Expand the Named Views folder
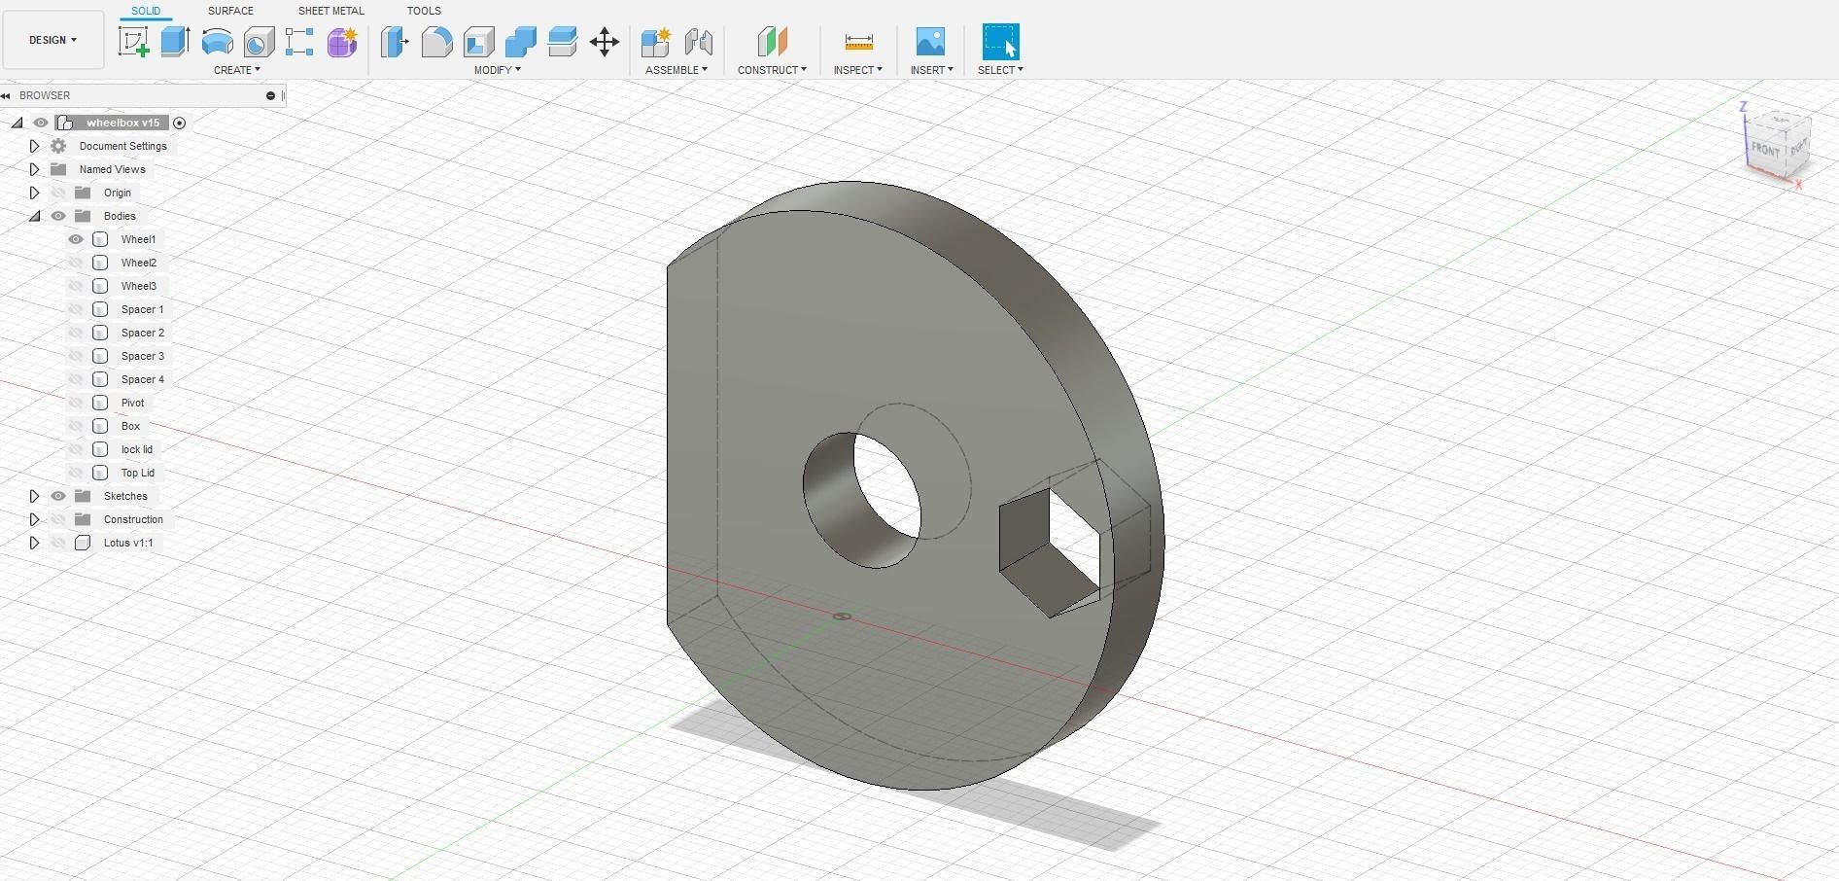The height and width of the screenshot is (881, 1839). (34, 169)
